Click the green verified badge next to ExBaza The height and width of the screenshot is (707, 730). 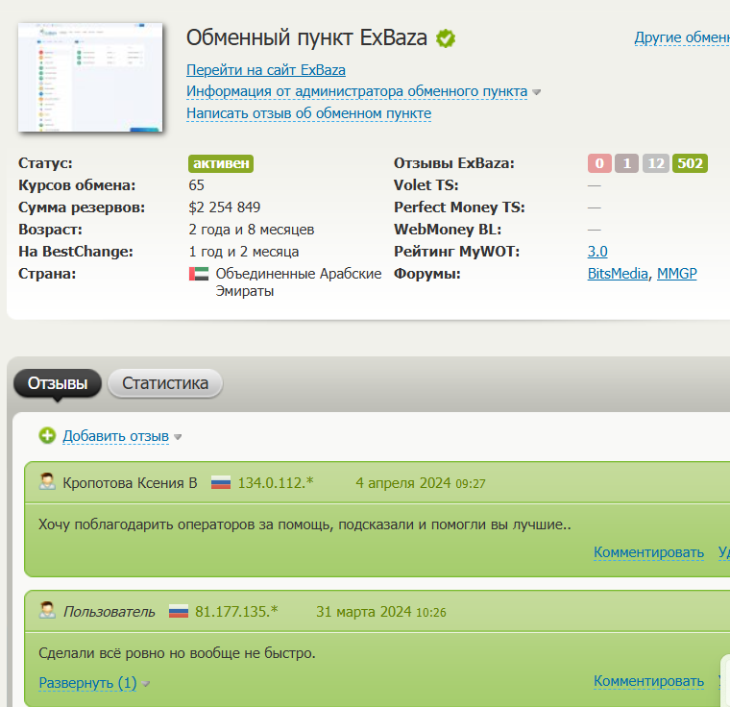coord(446,38)
